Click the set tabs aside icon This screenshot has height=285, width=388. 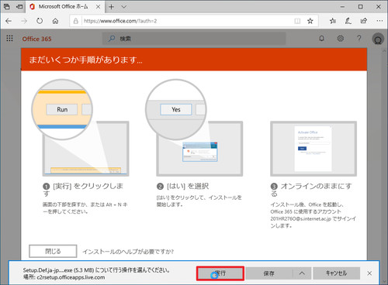(19, 7)
